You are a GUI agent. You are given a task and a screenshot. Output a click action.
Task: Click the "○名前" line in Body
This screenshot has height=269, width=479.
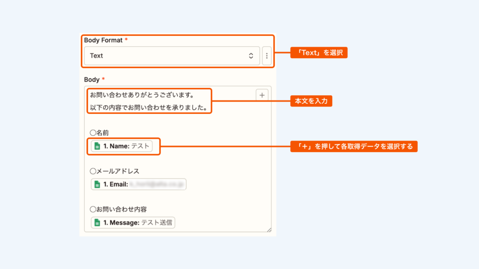pos(99,133)
